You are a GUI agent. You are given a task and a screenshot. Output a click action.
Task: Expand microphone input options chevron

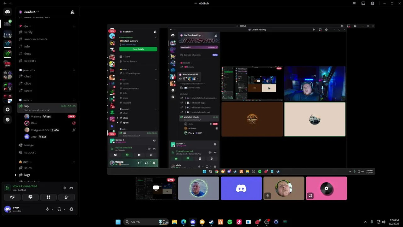(x=53, y=209)
